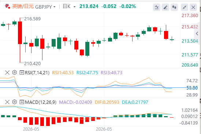
Task: Expand the MACD panel plus box
Action: [22, 102]
